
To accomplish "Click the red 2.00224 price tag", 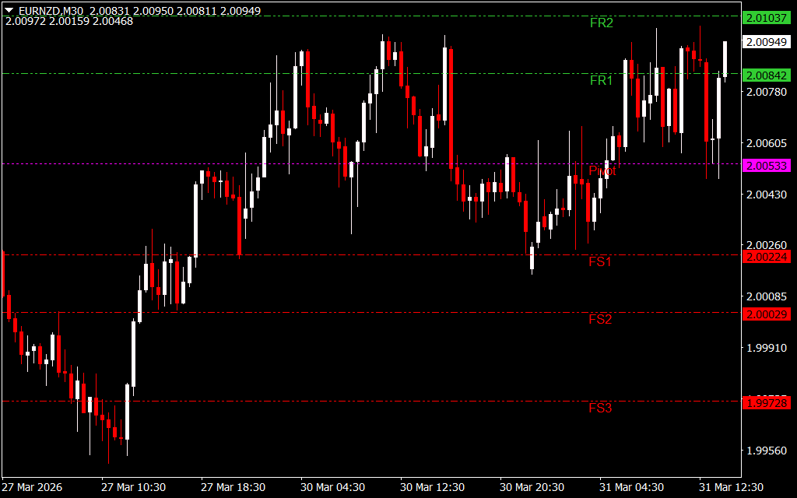I will (x=767, y=257).
